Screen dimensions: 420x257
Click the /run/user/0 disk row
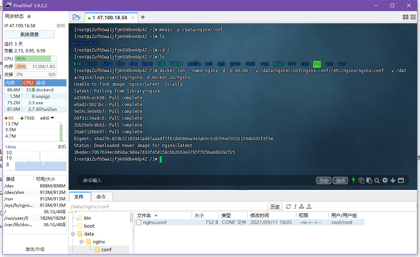pyautogui.click(x=35, y=218)
